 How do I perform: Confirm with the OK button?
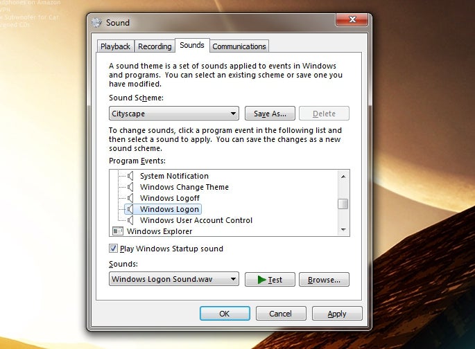[x=225, y=313]
